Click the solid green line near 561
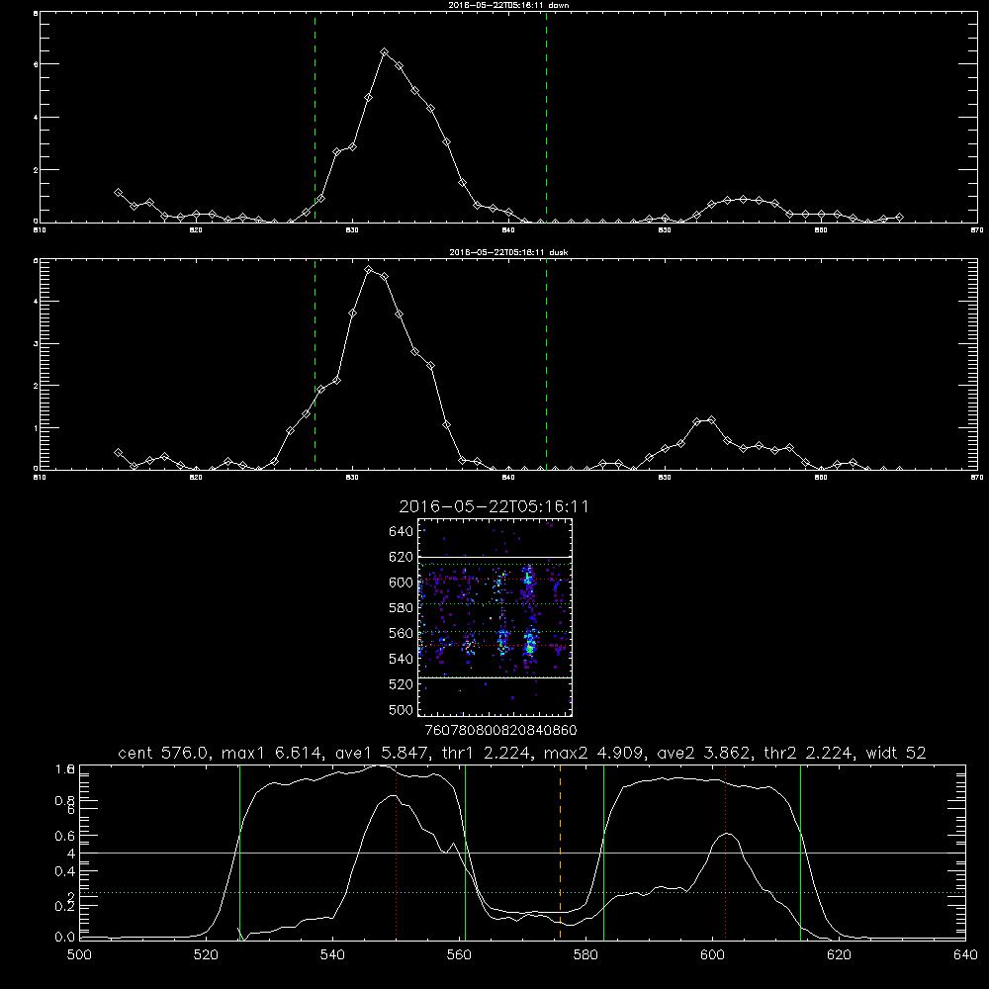This screenshot has height=989, width=989. coord(466,853)
